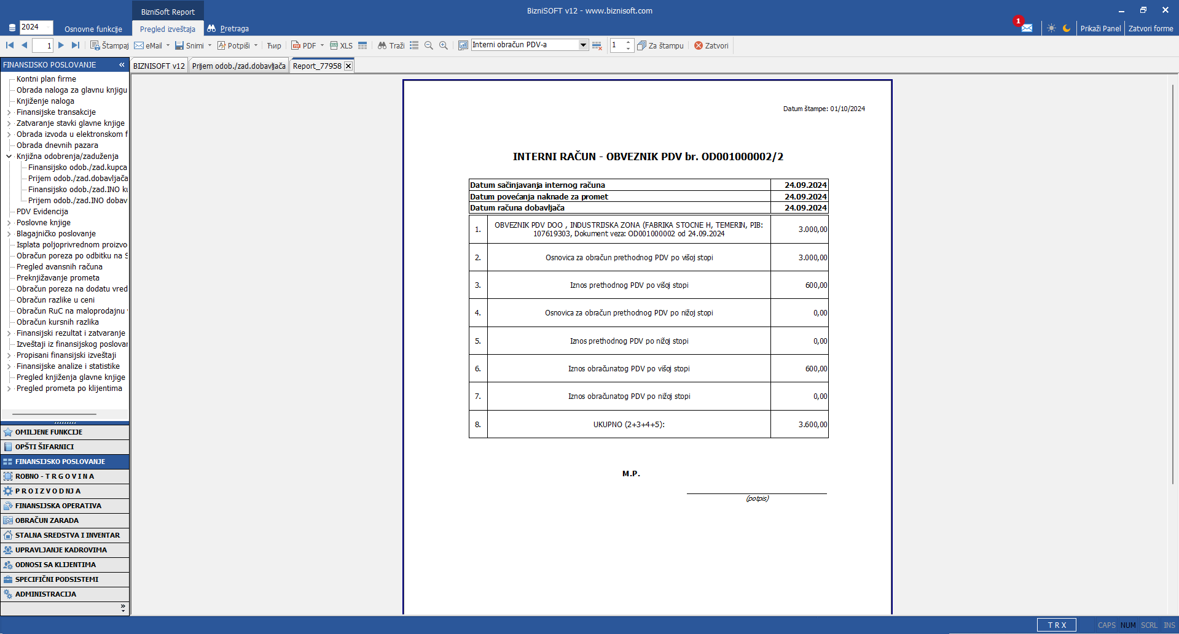Export the report as XLS
Viewport: 1179px width, 634px height.
tap(342, 45)
